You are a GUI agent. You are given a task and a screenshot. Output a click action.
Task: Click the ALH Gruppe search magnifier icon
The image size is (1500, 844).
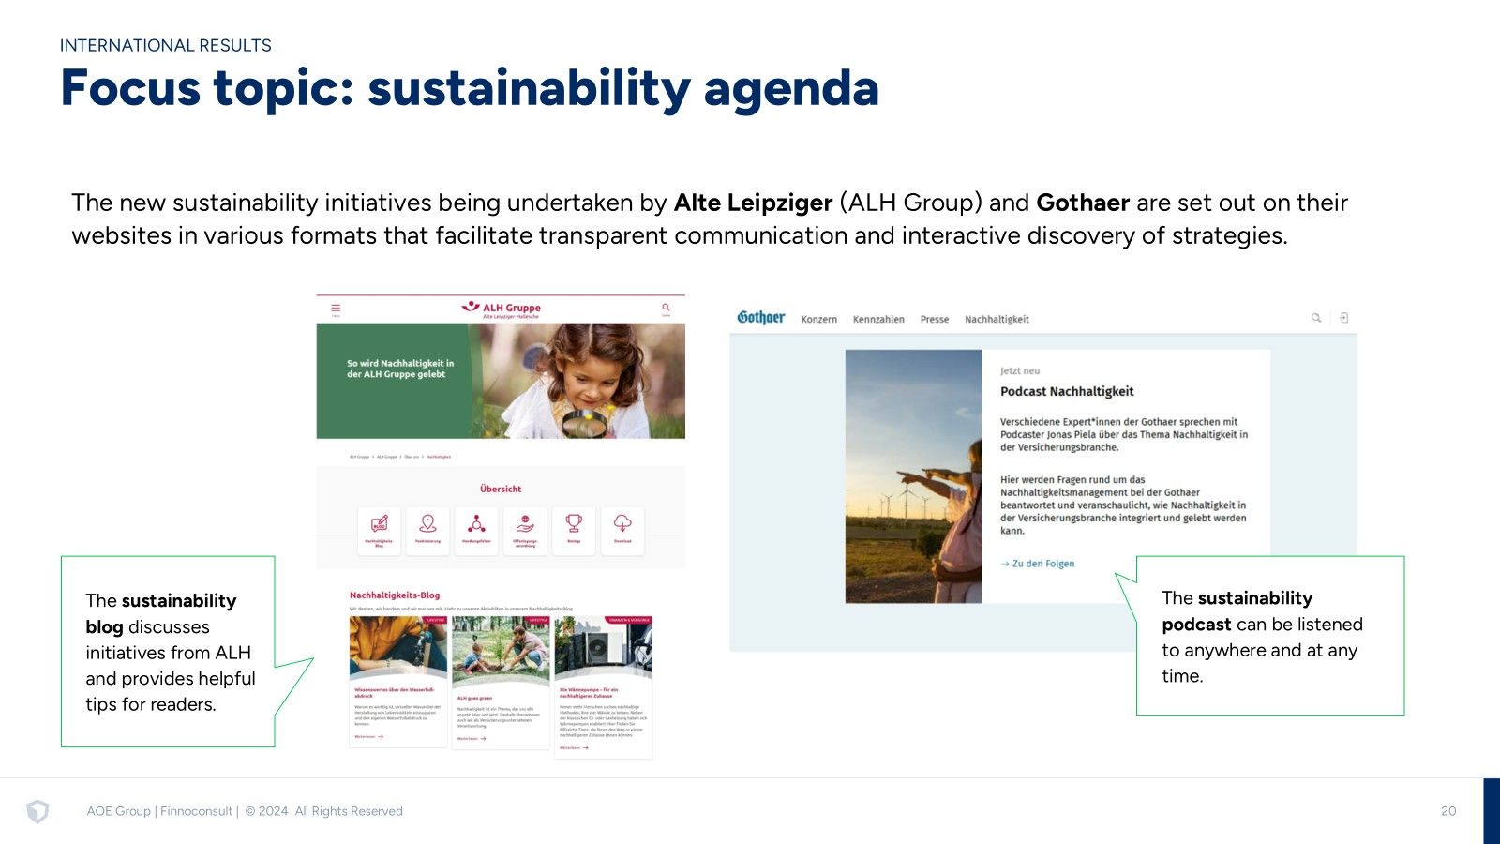click(666, 308)
